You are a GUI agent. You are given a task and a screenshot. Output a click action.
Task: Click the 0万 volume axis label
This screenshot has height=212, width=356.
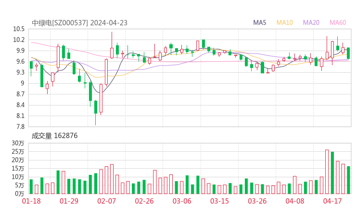pos(20,194)
